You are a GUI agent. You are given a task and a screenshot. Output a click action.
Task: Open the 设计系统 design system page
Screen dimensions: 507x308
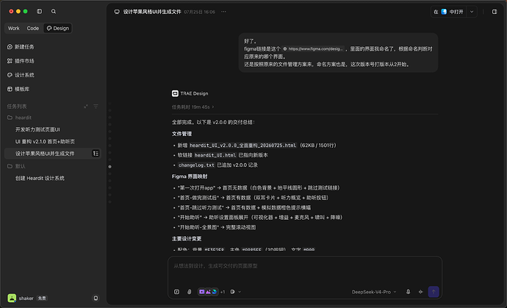point(21,75)
